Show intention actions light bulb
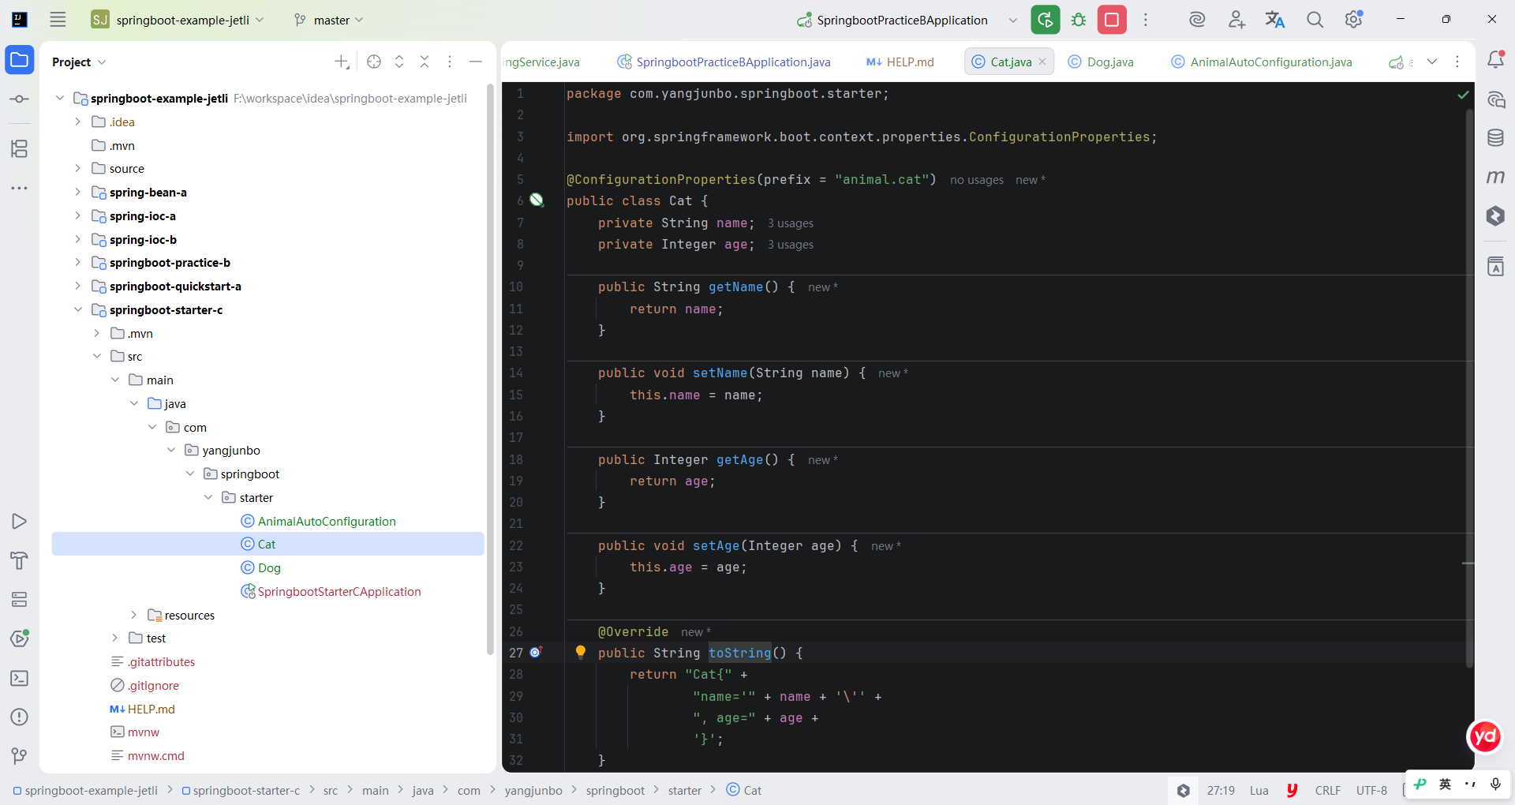The image size is (1515, 805). tap(581, 652)
